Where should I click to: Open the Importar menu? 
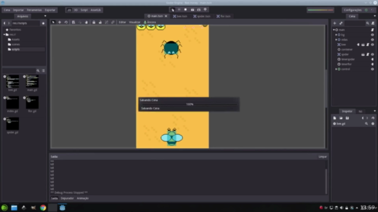click(x=18, y=10)
